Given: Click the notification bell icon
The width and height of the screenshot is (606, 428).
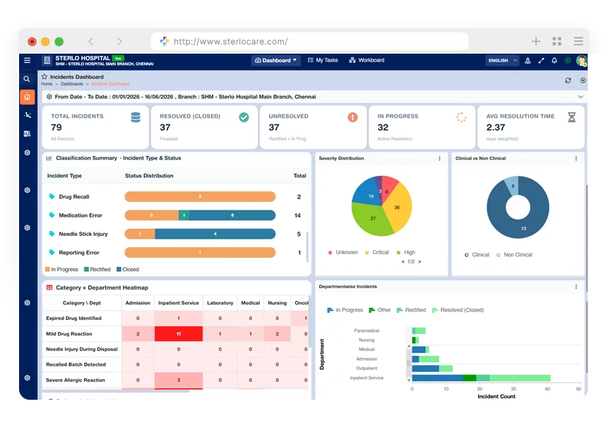Looking at the screenshot, I should 554,60.
